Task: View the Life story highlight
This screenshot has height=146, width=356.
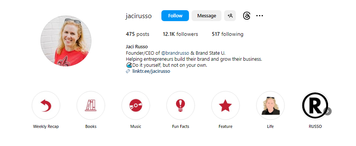Action: (271, 105)
